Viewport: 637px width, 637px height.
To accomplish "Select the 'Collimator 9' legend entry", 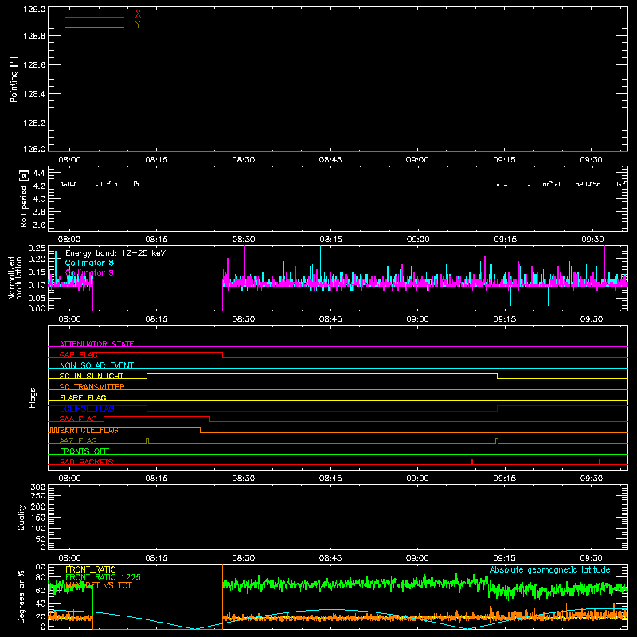I will click(x=89, y=272).
